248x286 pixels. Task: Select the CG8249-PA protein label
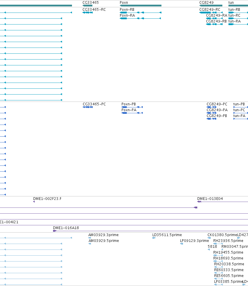tap(217, 110)
